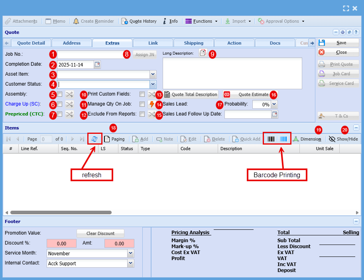Open the Probability percentage dropdown

pos(274,104)
